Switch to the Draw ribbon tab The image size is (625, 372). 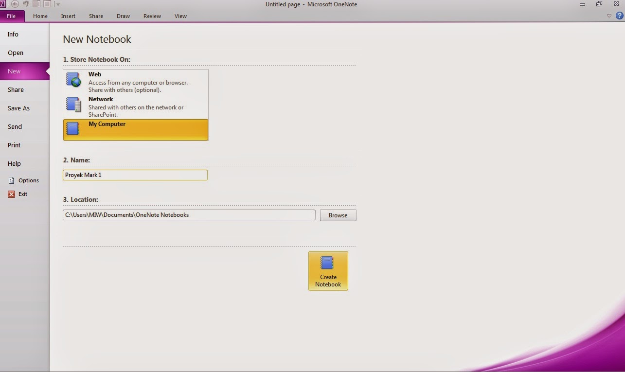[123, 16]
